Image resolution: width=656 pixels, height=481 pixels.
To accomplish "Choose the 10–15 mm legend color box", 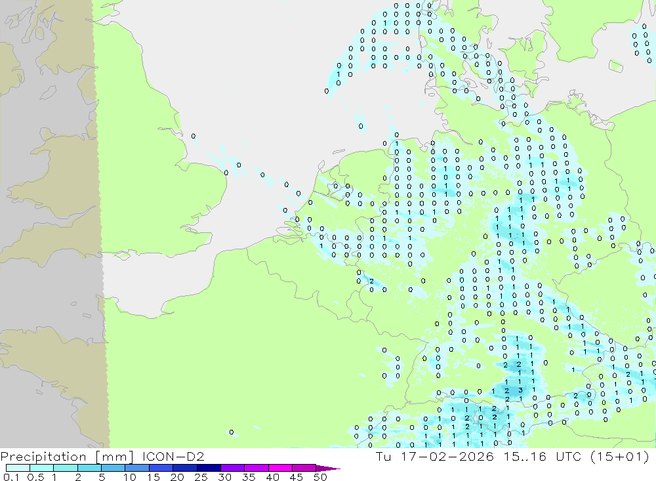I will click(x=137, y=468).
